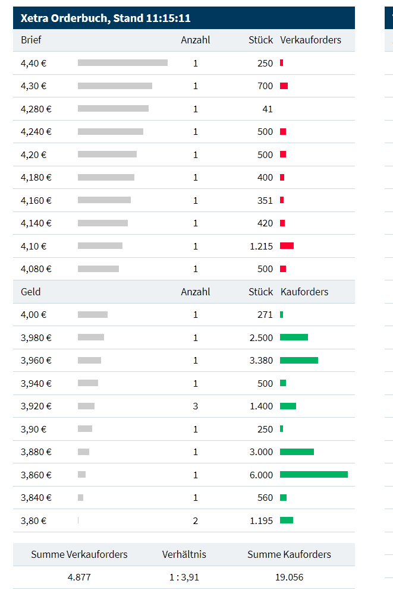This screenshot has width=393, height=606.
Task: Click the green bar in the 3,960 € row
Action: pyautogui.click(x=298, y=360)
